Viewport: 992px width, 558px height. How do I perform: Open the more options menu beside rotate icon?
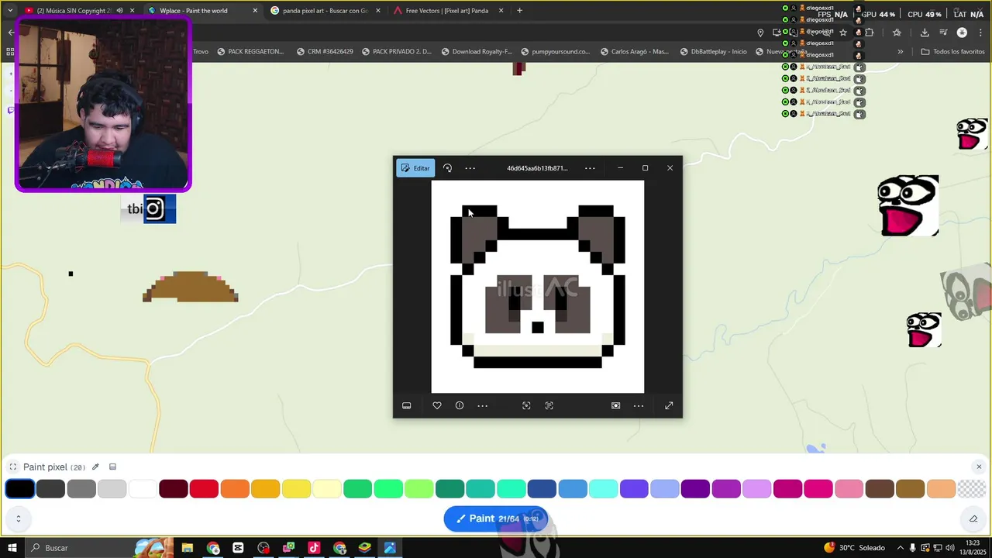pyautogui.click(x=470, y=168)
